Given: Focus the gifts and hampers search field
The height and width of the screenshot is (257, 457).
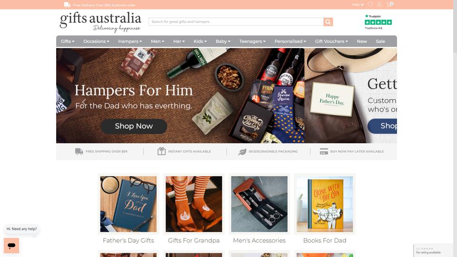Looking at the screenshot, I should pyautogui.click(x=236, y=22).
